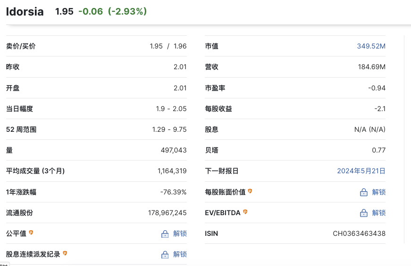Open next earnings date 2024年5月21日
Image resolution: width=411 pixels, height=266 pixels.
361,171
